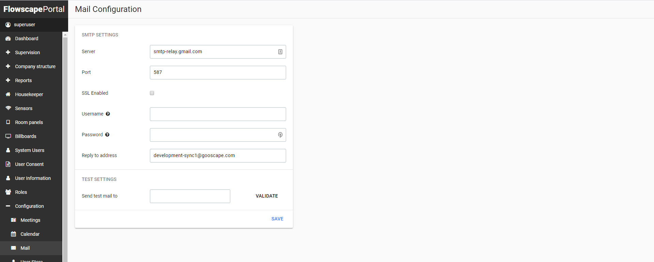Click the Sensors wifi icon
Image resolution: width=654 pixels, height=262 pixels.
[x=8, y=108]
